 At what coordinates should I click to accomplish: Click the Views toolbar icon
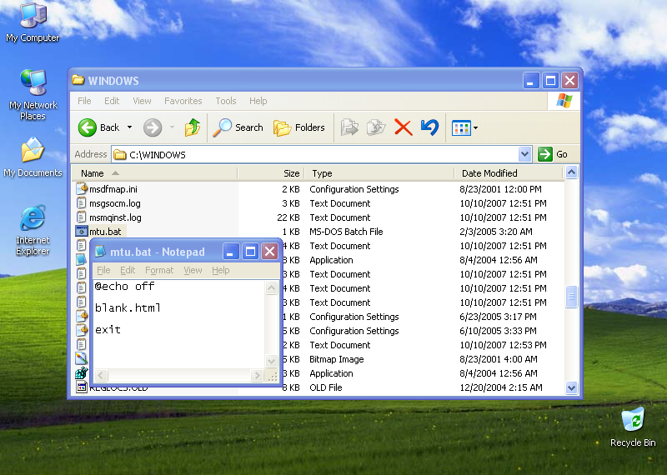coord(461,127)
